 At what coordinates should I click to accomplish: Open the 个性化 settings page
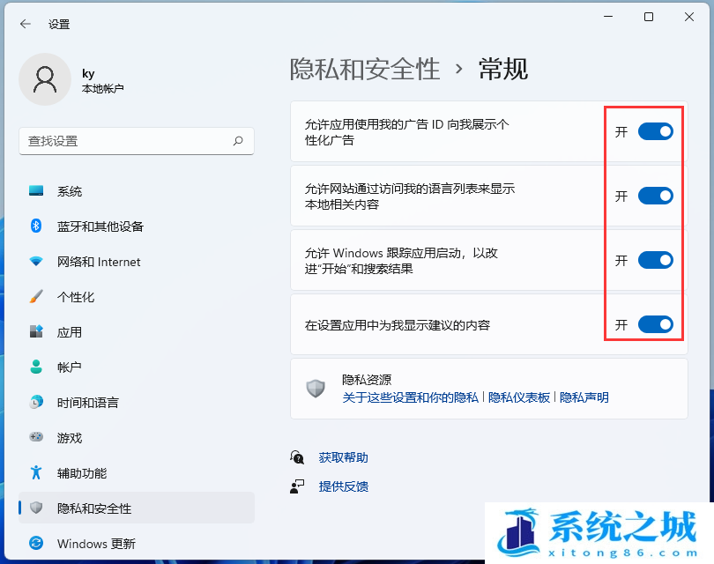76,297
